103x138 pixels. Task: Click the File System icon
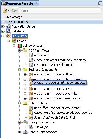(x=8, y=36)
